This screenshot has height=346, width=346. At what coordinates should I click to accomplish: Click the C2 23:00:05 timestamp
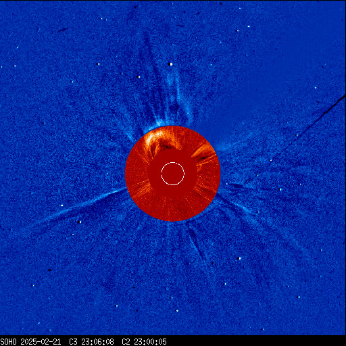point(144,342)
